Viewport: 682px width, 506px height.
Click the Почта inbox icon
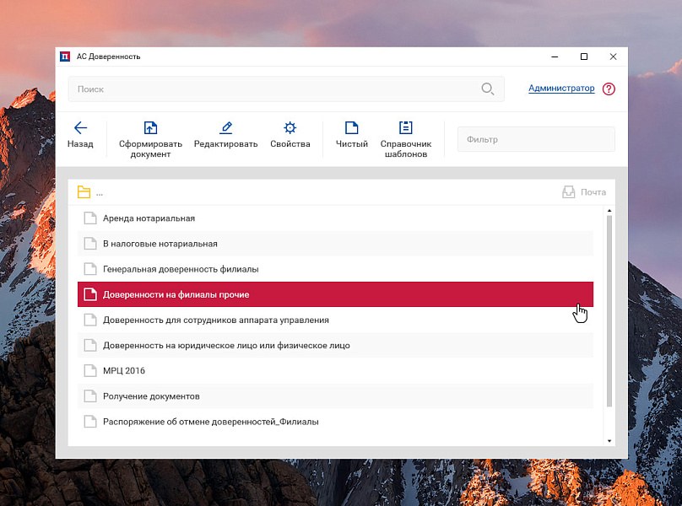click(x=569, y=192)
